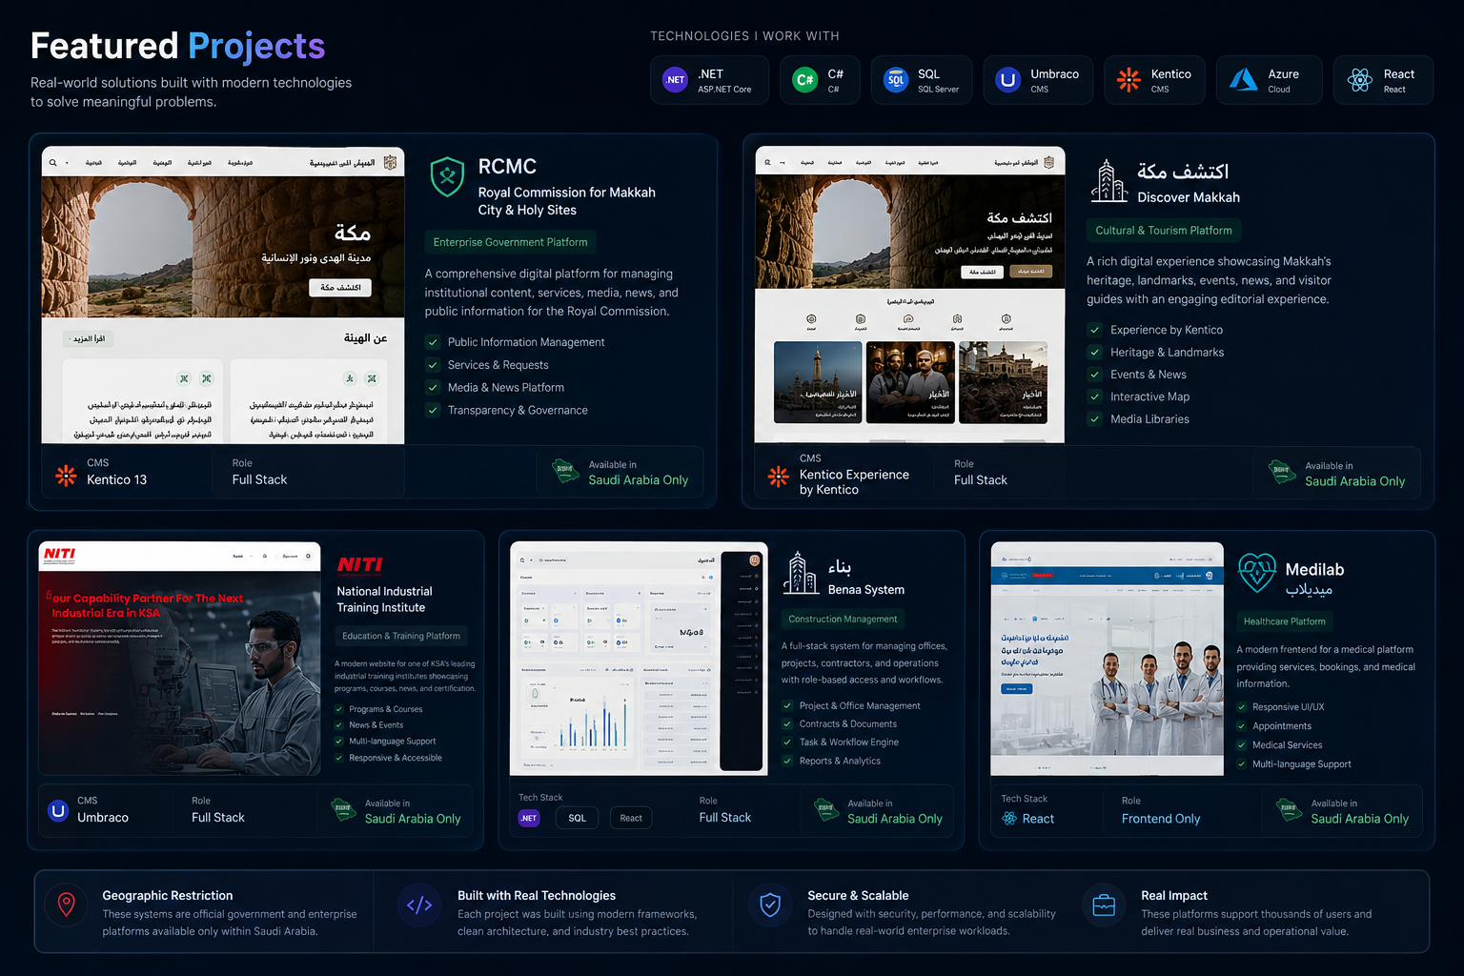
Task: Select the Education & Training Platform tag
Action: 401,636
